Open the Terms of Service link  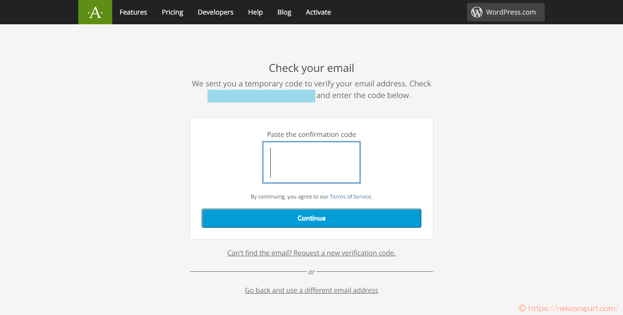[x=350, y=197]
